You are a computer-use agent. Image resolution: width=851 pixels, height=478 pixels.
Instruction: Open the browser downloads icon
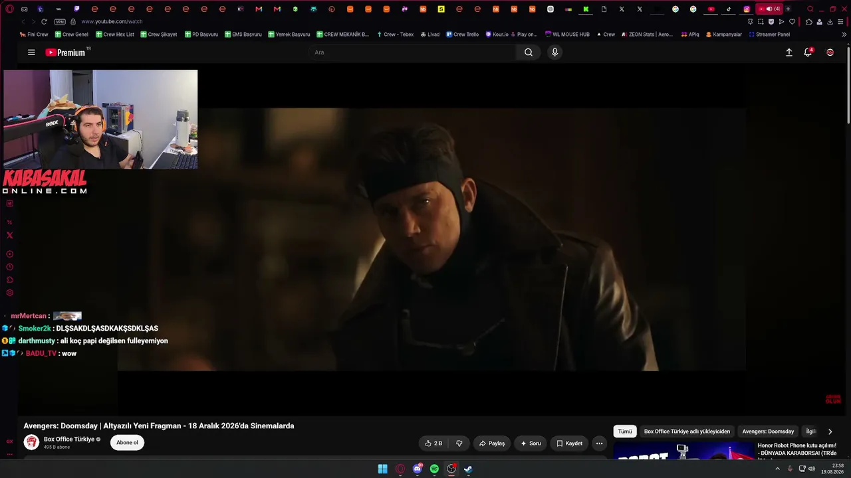point(830,22)
